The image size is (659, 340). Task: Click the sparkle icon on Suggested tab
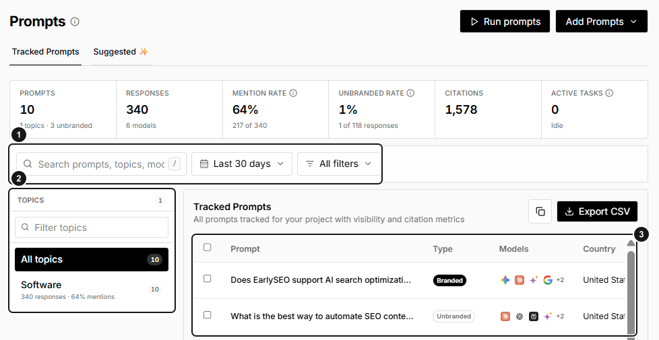pyautogui.click(x=144, y=52)
